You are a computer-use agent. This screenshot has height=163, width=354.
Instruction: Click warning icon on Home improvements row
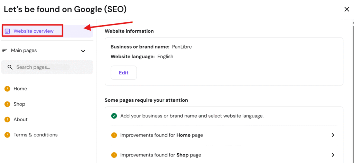114,135
